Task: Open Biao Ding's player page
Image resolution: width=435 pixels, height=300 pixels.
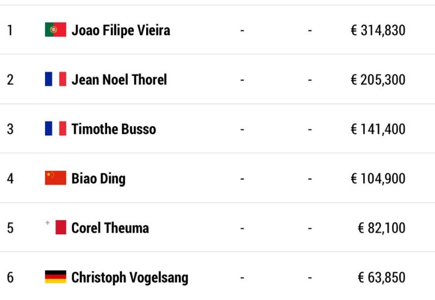Action: (98, 179)
